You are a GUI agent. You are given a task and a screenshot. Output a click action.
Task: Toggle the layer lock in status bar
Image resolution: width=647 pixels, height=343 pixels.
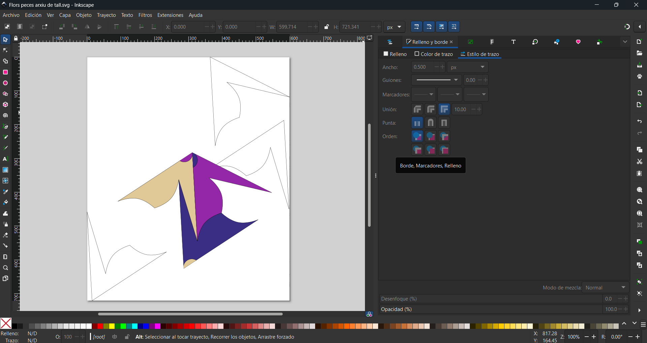127,337
